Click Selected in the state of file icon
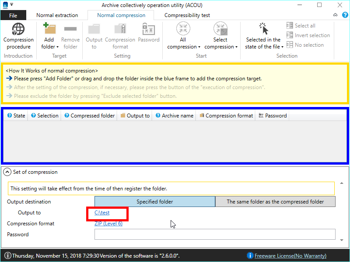The width and height of the screenshot is (350, 262). [264, 29]
